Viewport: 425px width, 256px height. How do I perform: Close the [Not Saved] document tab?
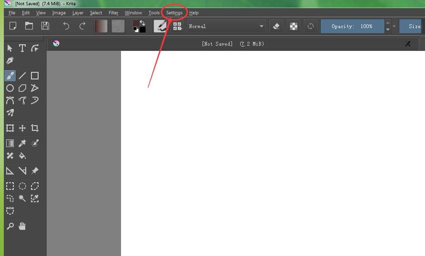tap(408, 44)
